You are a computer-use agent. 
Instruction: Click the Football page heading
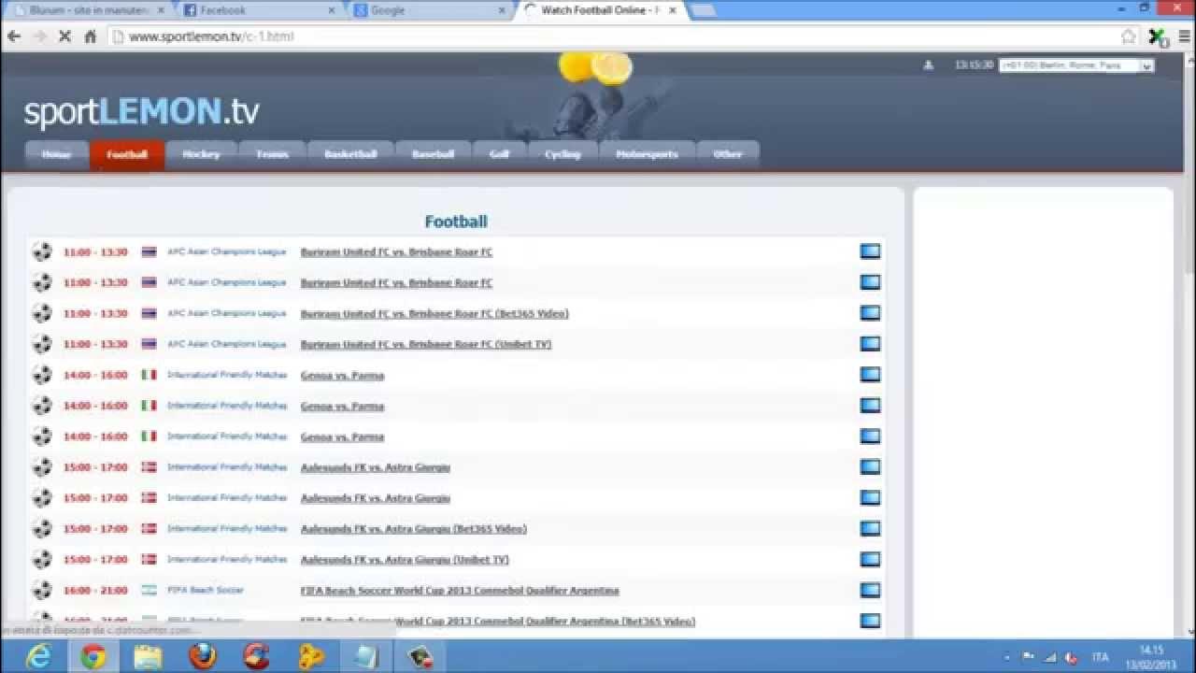pos(456,222)
